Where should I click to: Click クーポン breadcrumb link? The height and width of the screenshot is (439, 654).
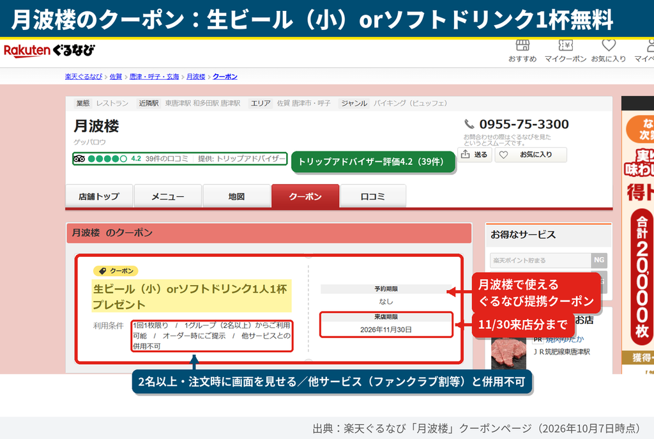(x=225, y=77)
